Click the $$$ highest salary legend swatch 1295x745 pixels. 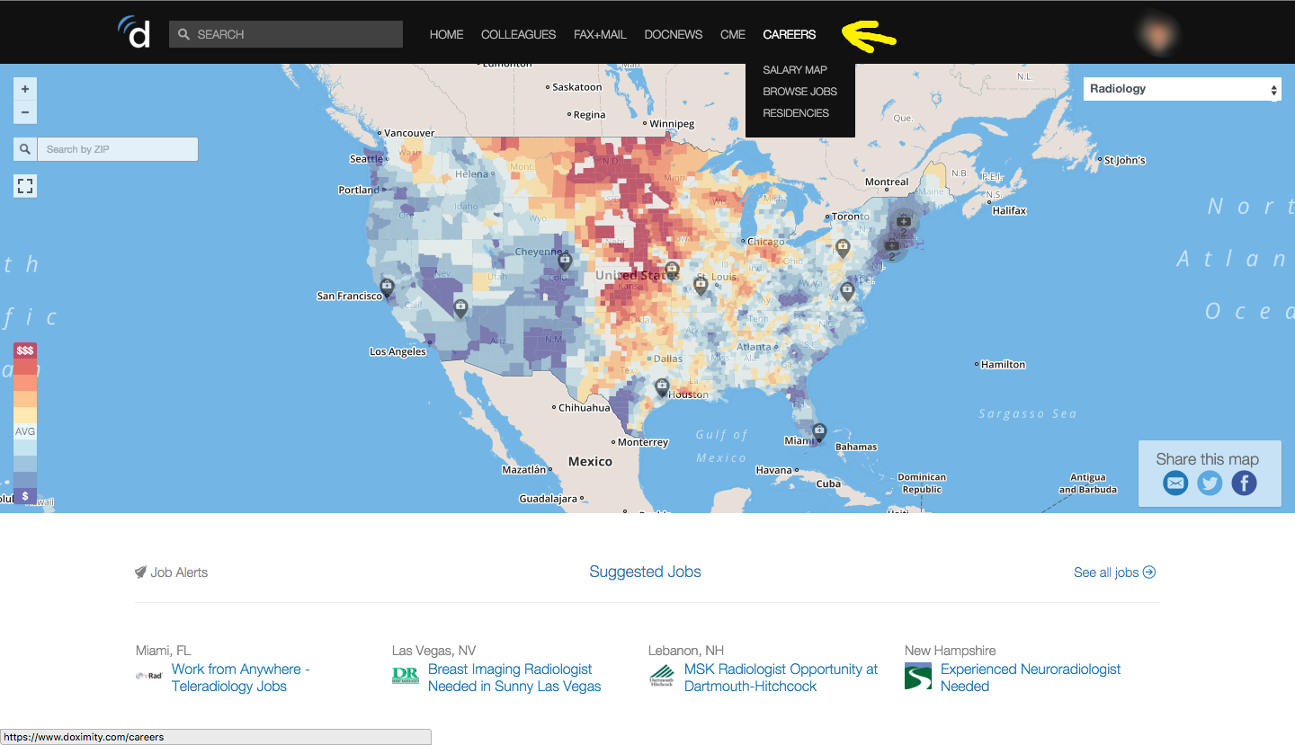click(25, 350)
